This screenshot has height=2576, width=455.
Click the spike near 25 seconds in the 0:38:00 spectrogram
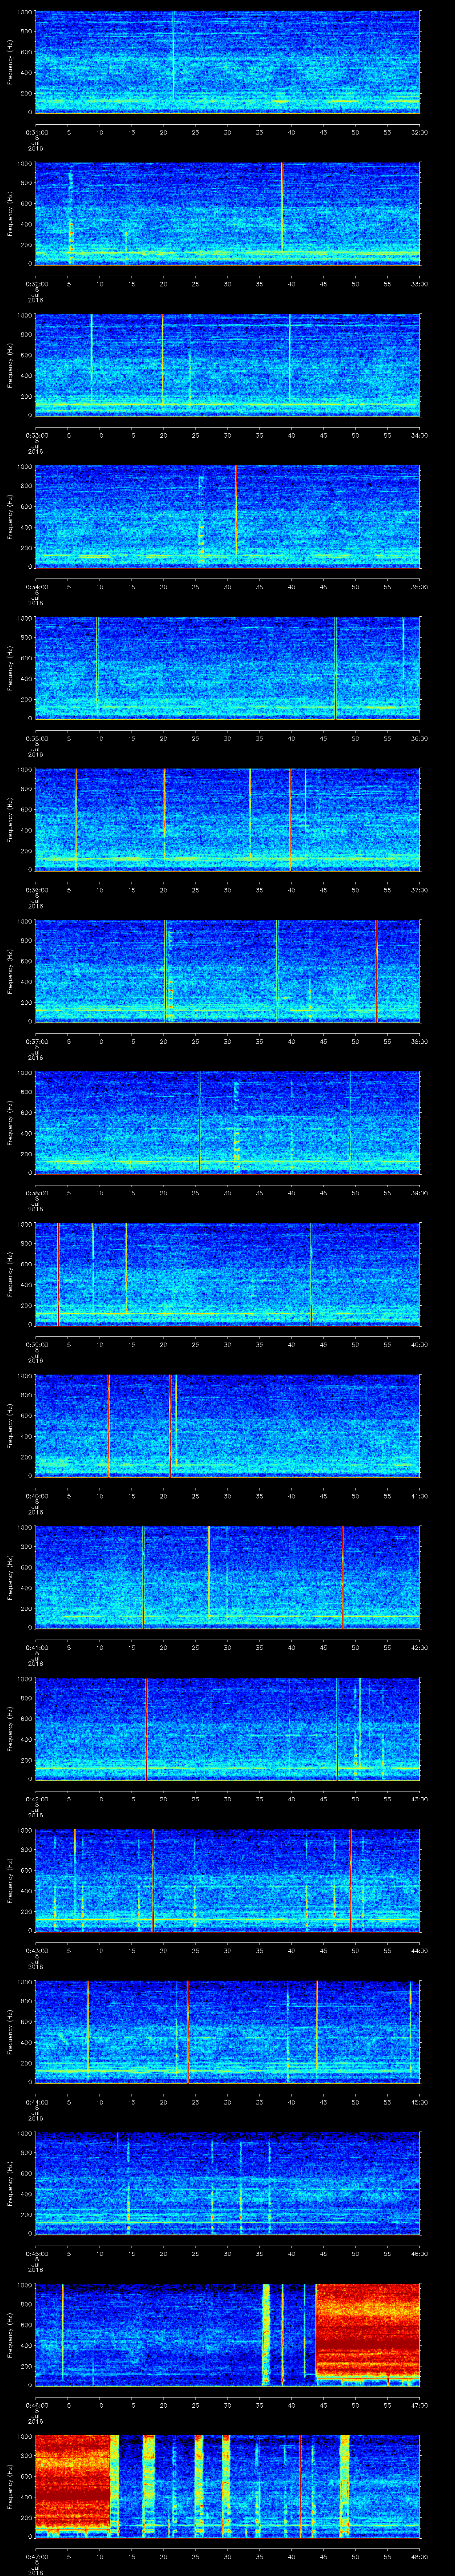[199, 1120]
